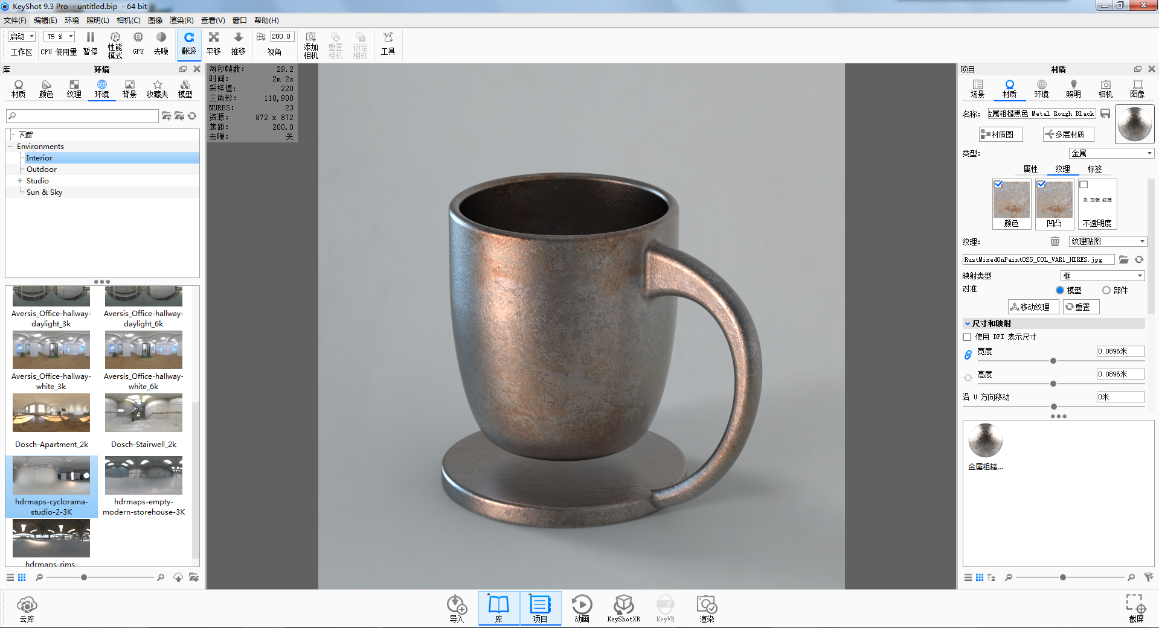Select the Dolly (推移) camera tool

[239, 45]
